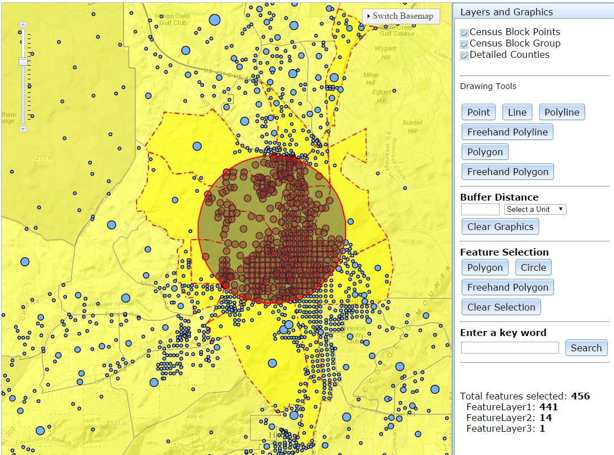
Task: Click the Clear Graphics button
Action: coord(500,227)
